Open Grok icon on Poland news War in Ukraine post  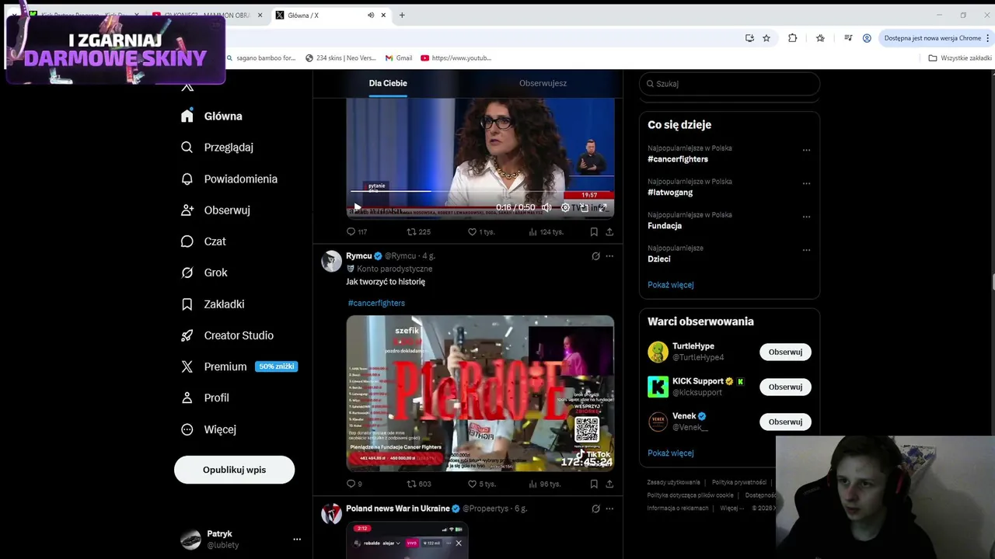click(x=595, y=509)
